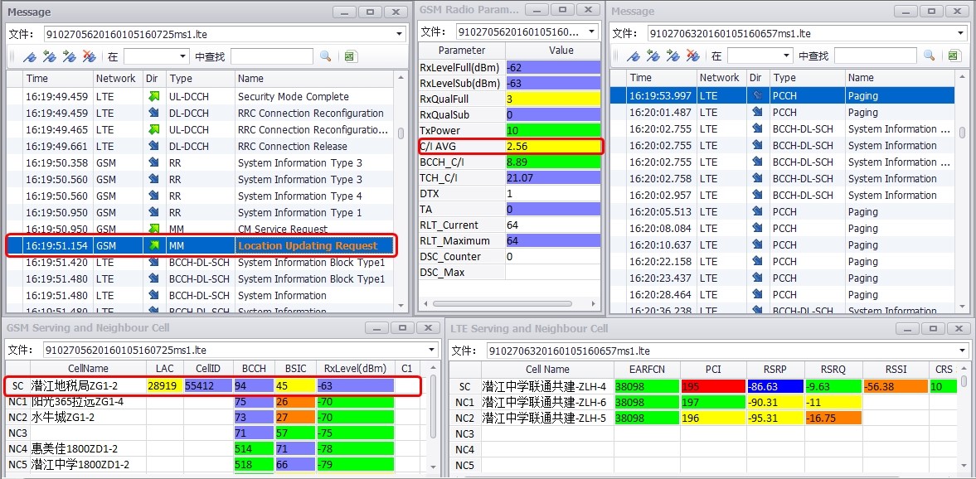The image size is (976, 479).
Task: Clear bookmarks with red X icon, right Message window
Action: (692, 56)
